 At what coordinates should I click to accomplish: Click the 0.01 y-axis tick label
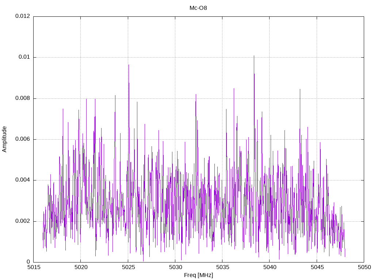(x=24, y=57)
